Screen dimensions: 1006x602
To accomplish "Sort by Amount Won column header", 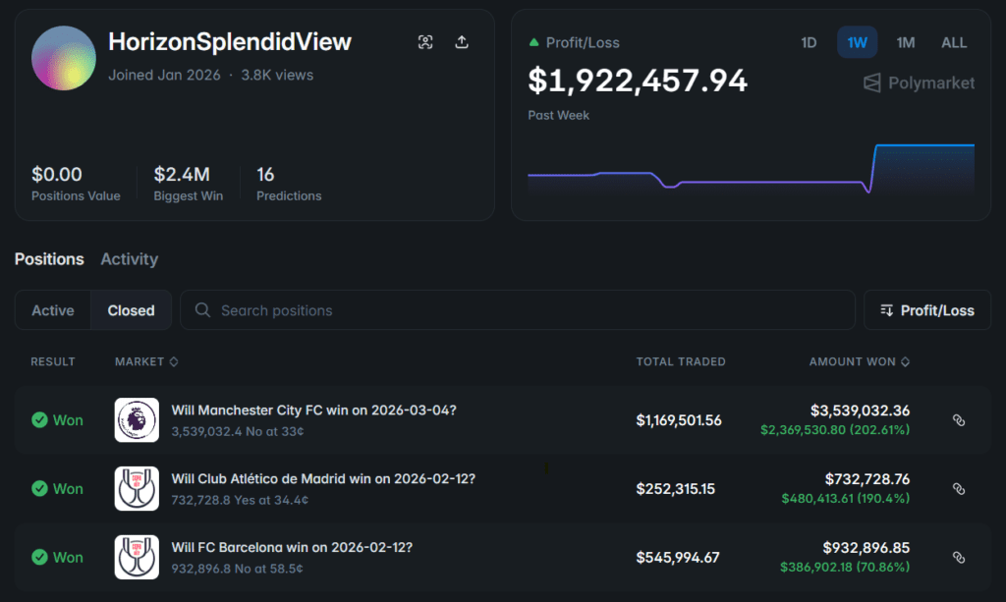I will point(859,361).
